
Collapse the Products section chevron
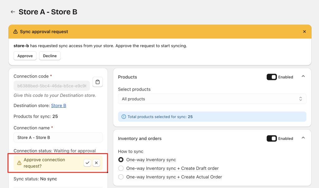pyautogui.click(x=303, y=77)
